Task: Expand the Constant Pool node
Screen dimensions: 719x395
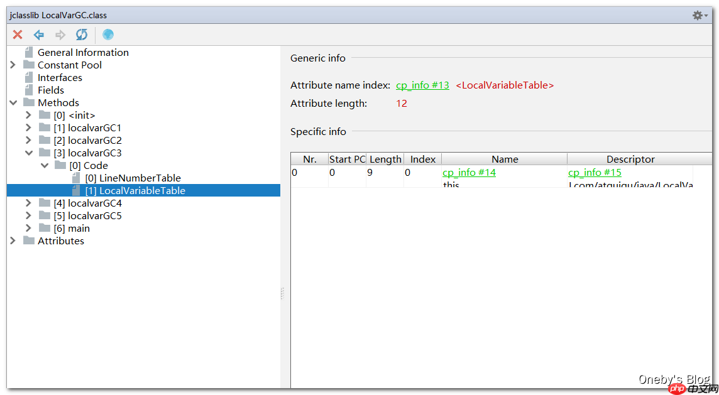Action: point(13,65)
